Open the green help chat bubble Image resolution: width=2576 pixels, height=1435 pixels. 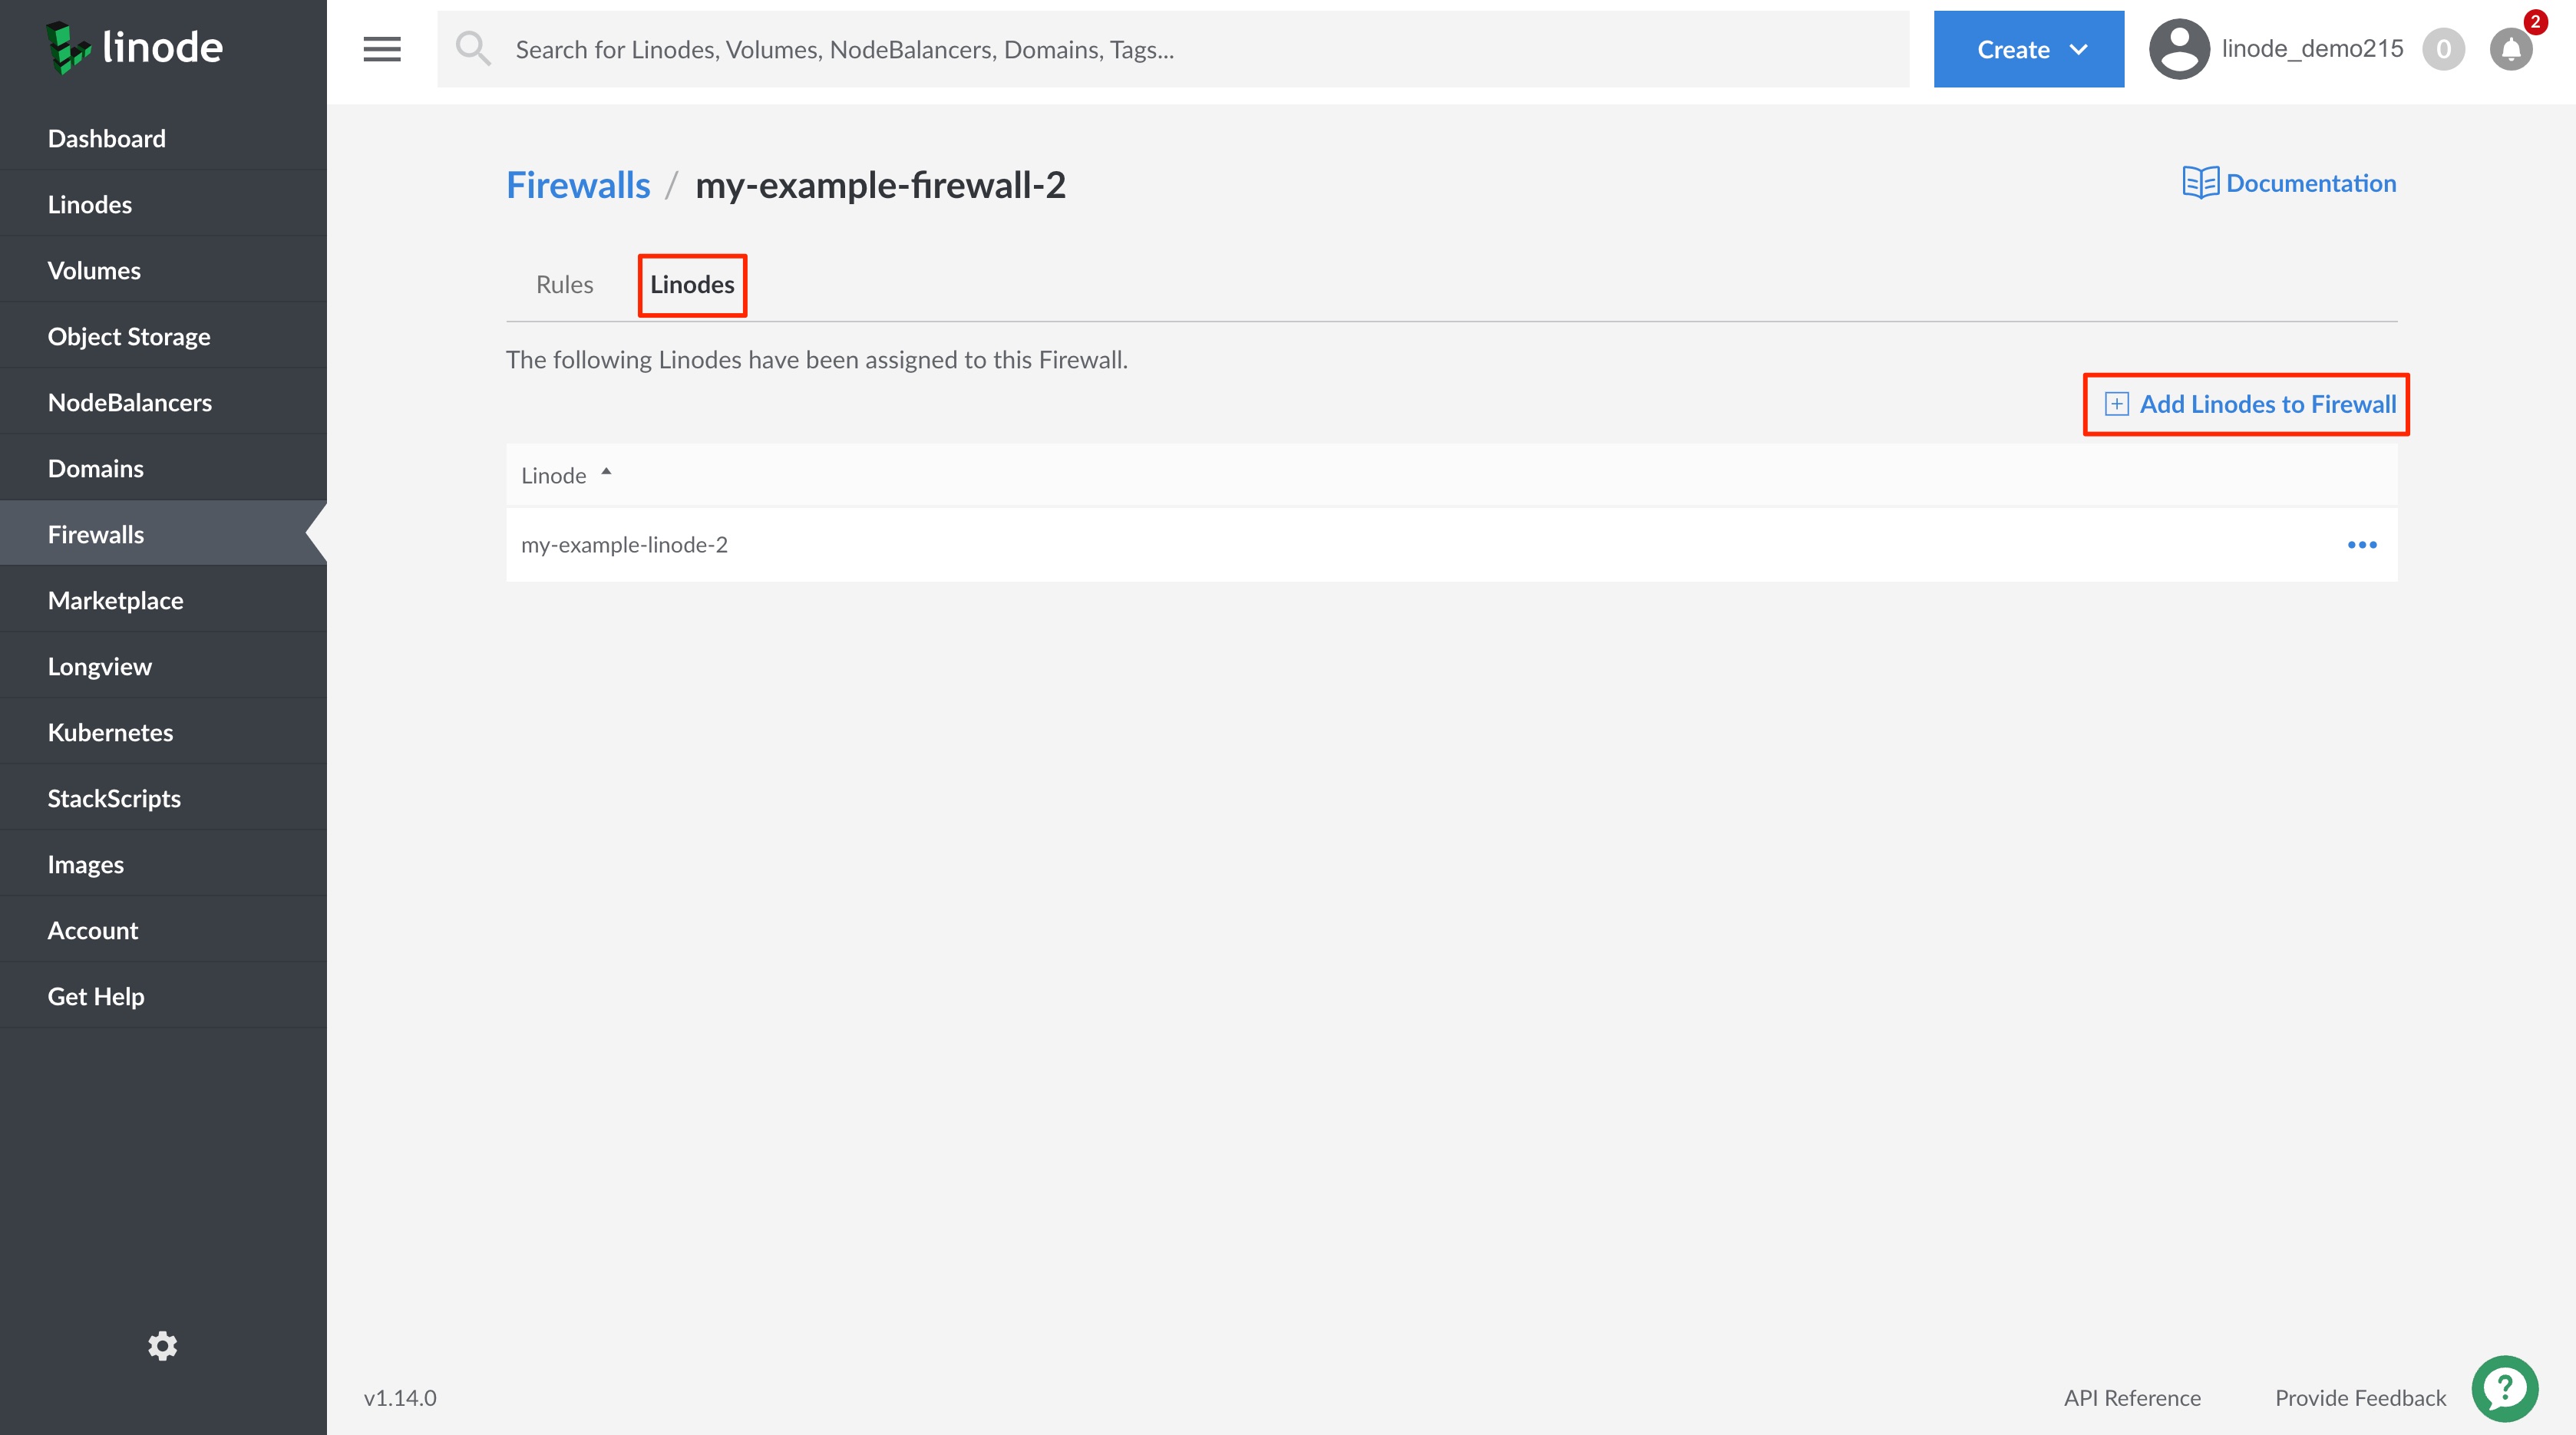(x=2504, y=1388)
